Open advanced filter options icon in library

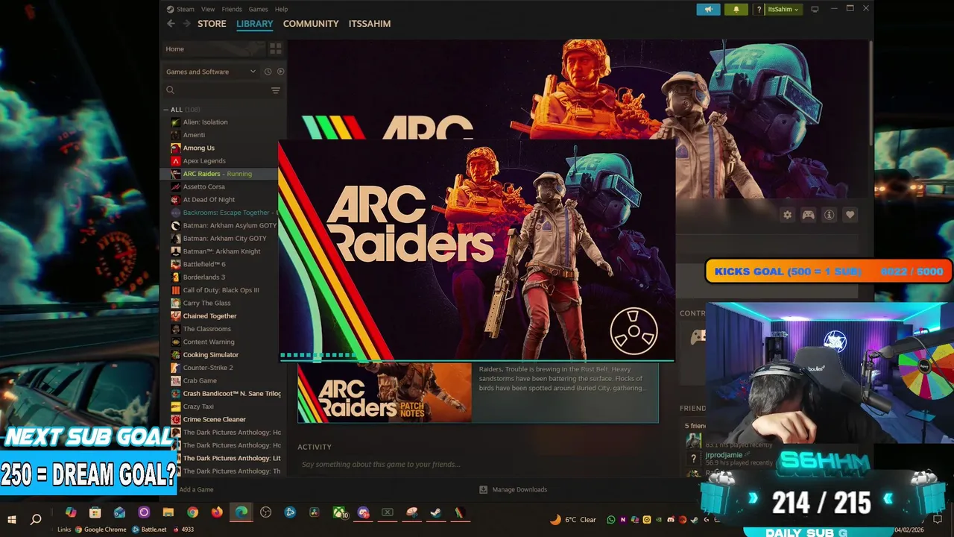tap(276, 90)
